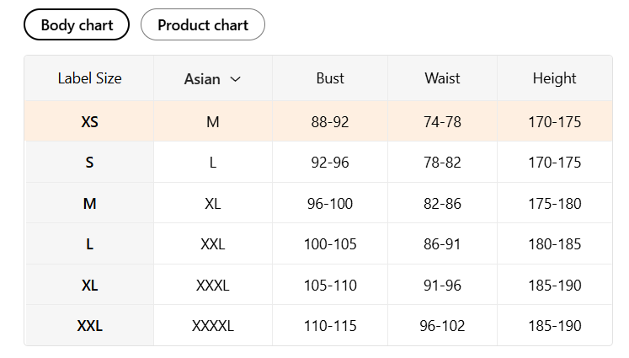Click the Waist column header
The image size is (629, 358).
pyautogui.click(x=442, y=78)
